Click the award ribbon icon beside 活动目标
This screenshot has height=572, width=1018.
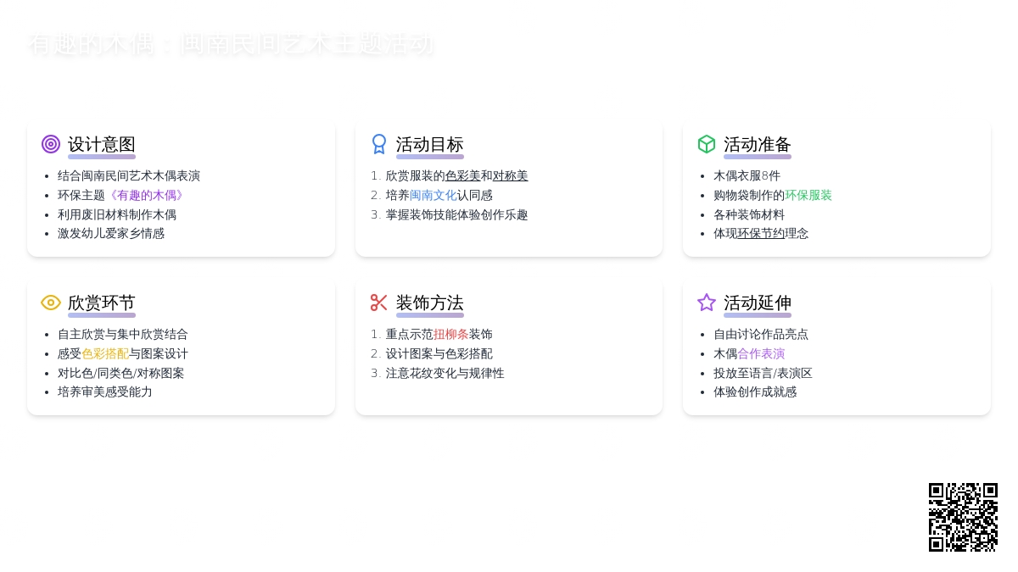(379, 144)
